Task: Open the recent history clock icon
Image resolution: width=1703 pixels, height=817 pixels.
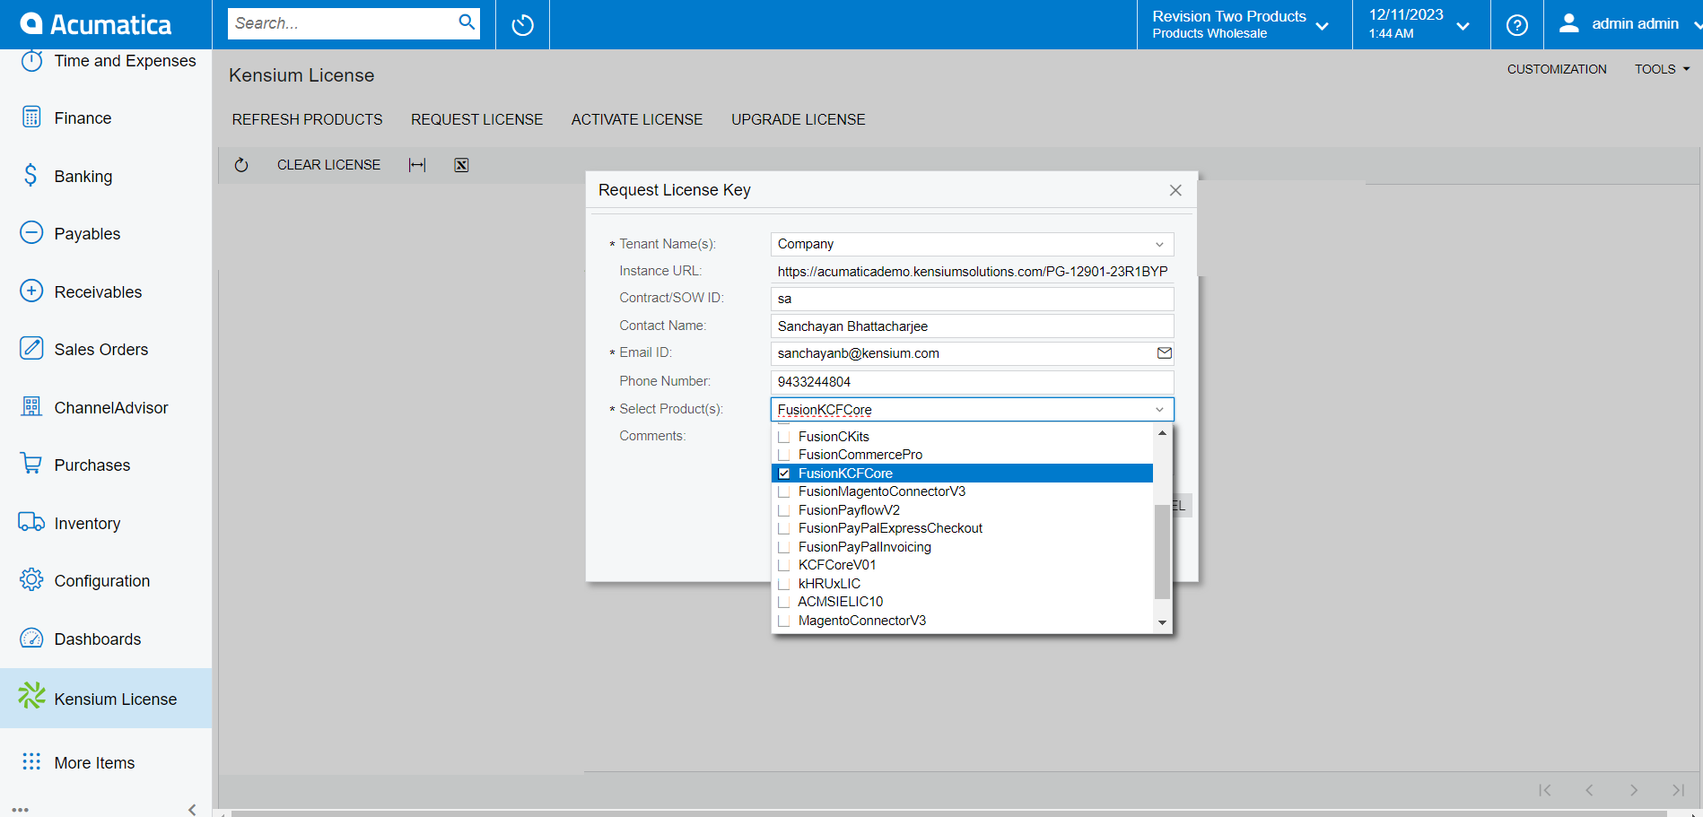Action: click(x=523, y=25)
